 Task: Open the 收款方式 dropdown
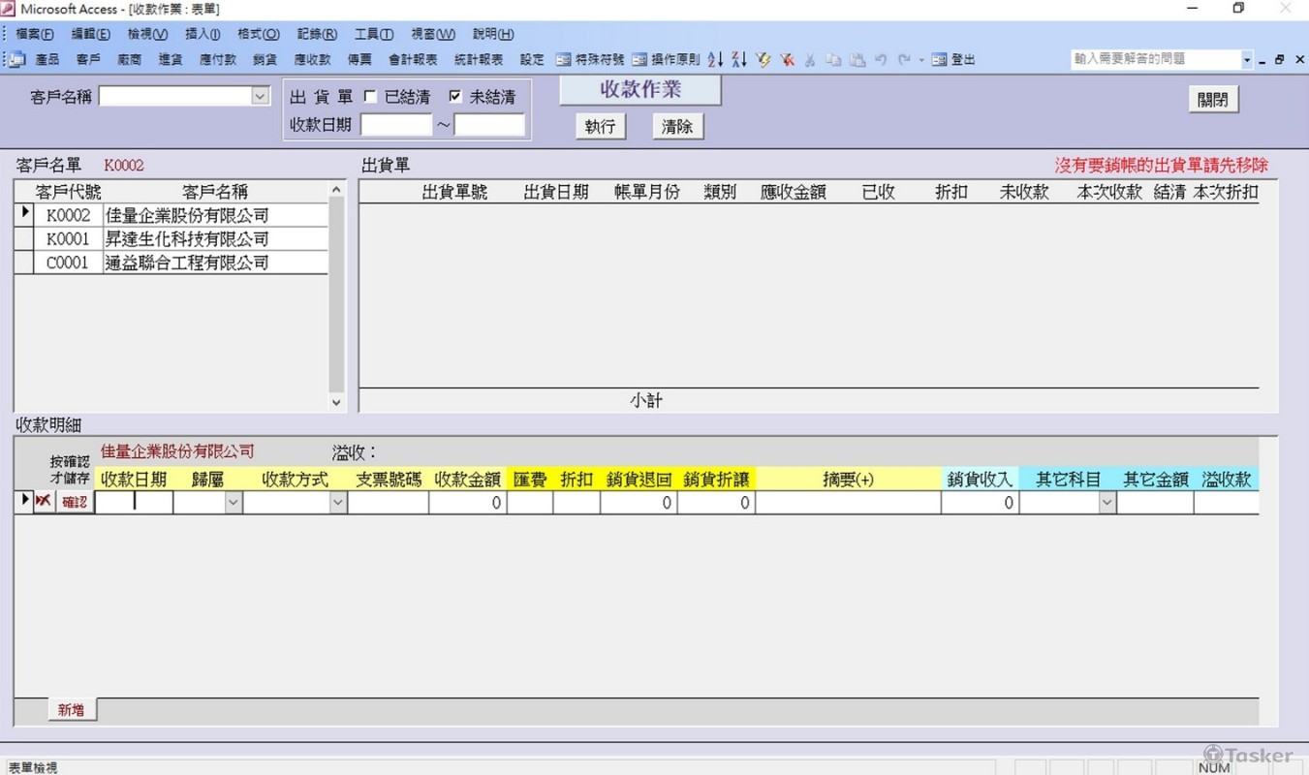pos(339,502)
